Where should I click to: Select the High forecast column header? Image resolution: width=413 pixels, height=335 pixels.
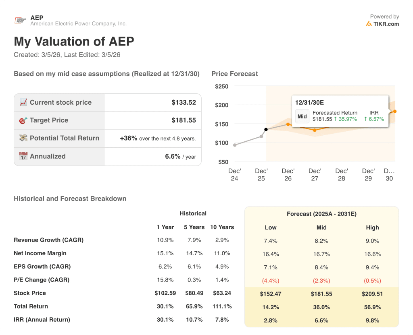[372, 227]
